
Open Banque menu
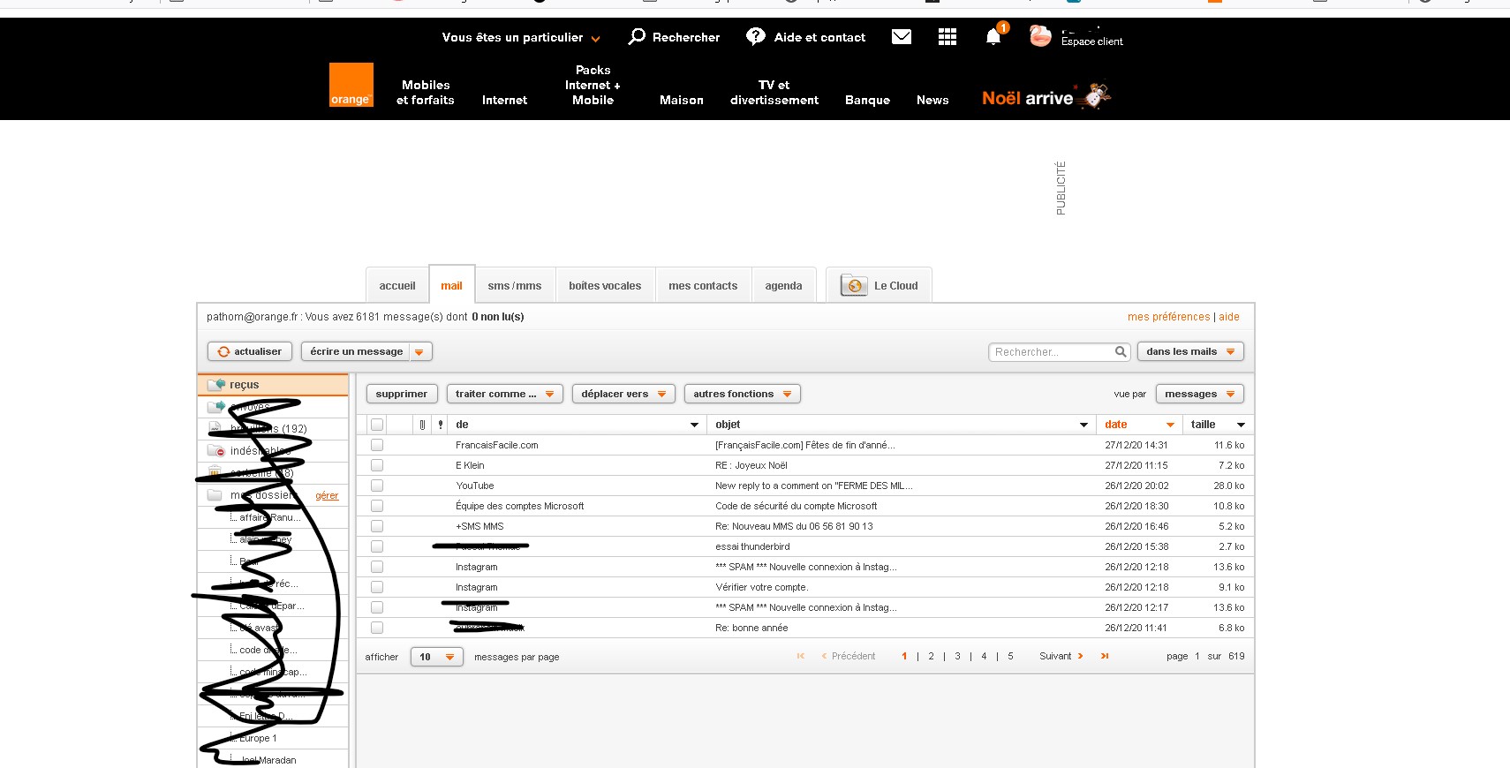point(867,100)
